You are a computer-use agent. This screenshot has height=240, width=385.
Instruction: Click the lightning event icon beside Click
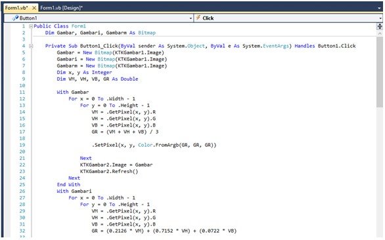pos(198,18)
